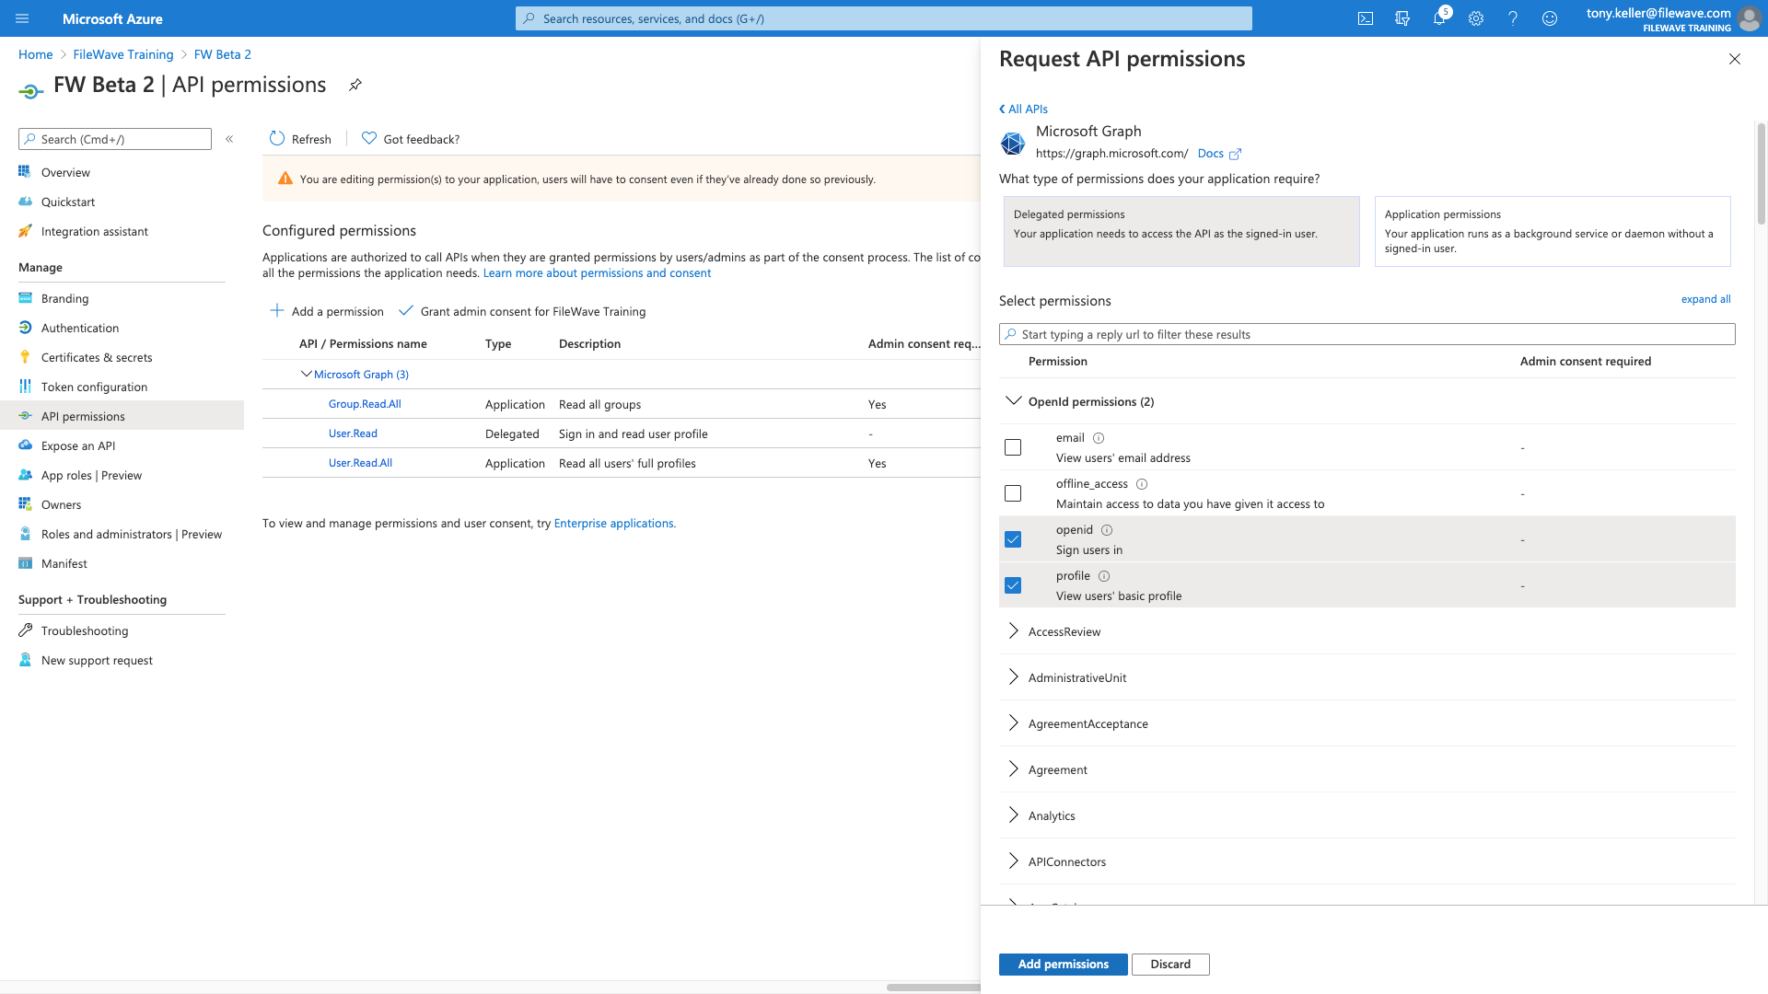Click the Refresh icon button
The height and width of the screenshot is (994, 1768).
277,139
